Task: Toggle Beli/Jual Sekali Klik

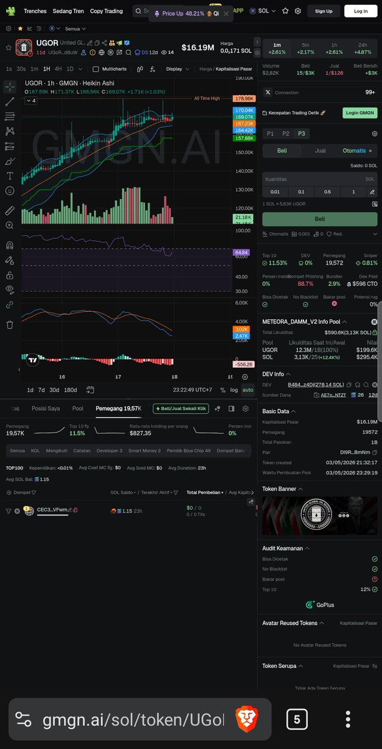Action: [180, 408]
